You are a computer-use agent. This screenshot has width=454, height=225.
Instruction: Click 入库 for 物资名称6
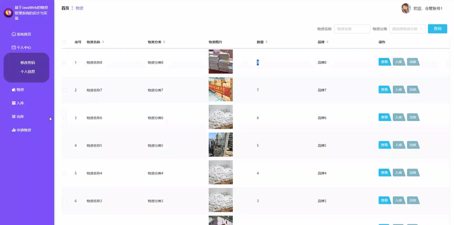tap(399, 117)
